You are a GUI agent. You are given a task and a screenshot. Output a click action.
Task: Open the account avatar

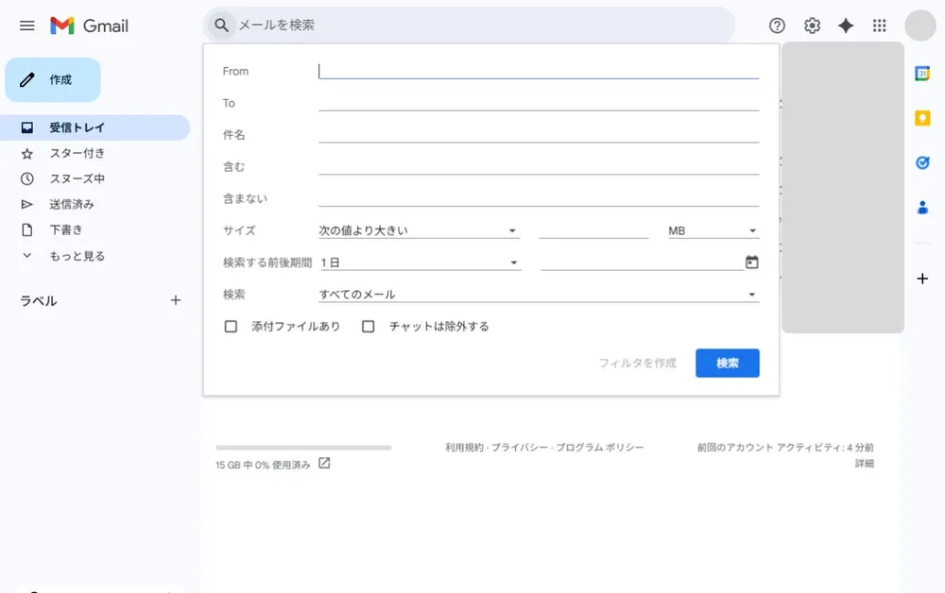tap(919, 25)
